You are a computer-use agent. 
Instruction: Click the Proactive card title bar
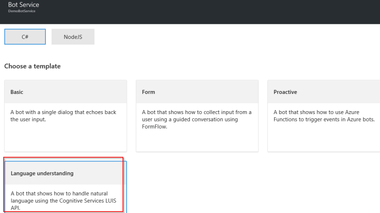click(x=324, y=92)
